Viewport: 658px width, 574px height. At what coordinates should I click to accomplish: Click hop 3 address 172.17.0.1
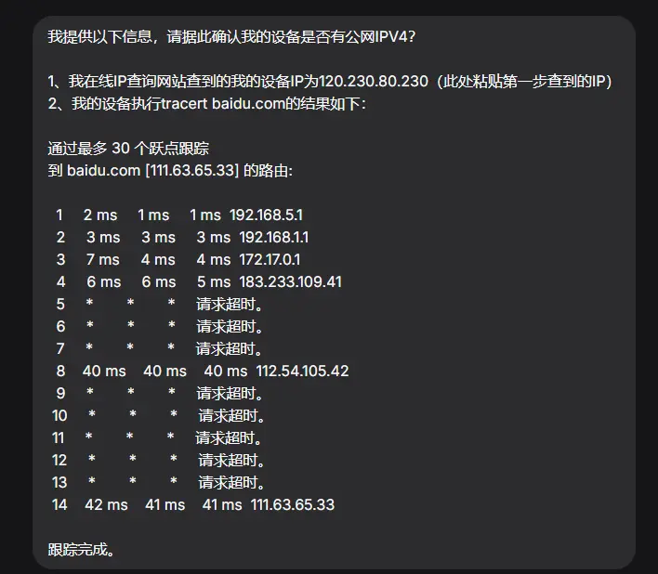click(x=270, y=259)
